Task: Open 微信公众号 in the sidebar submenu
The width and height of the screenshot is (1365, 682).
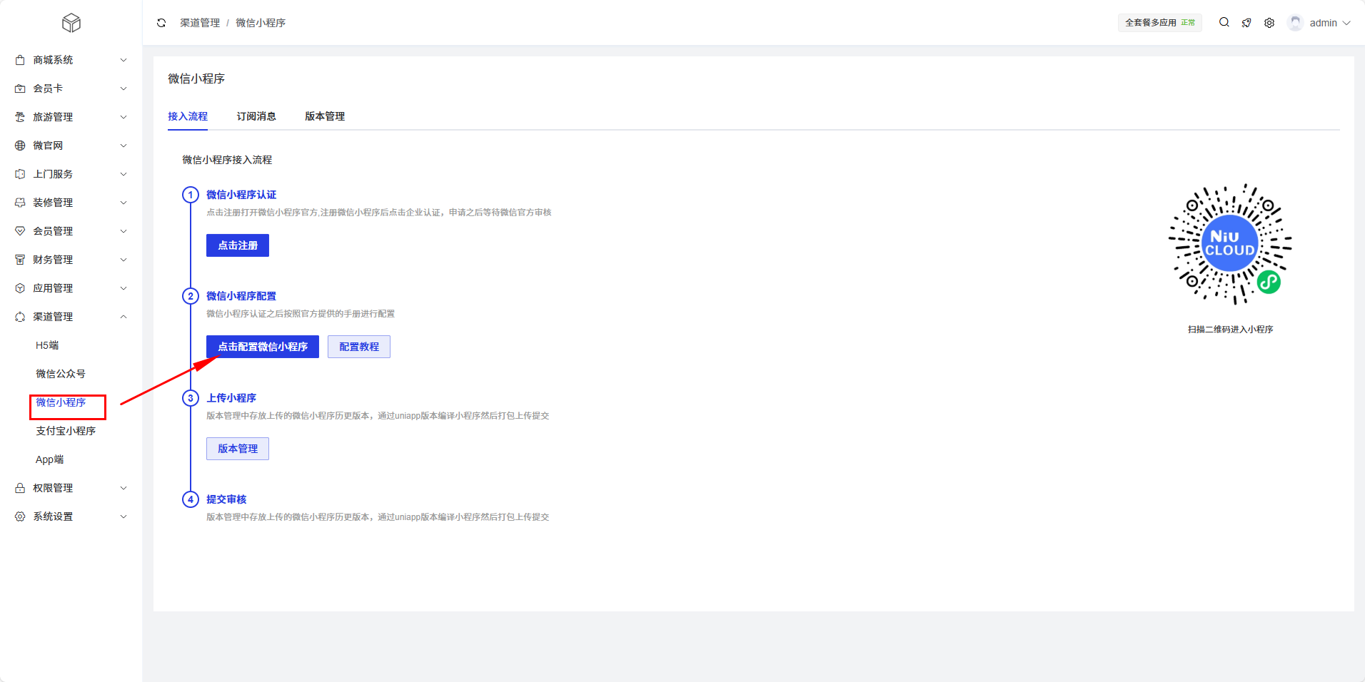Action: click(x=61, y=374)
